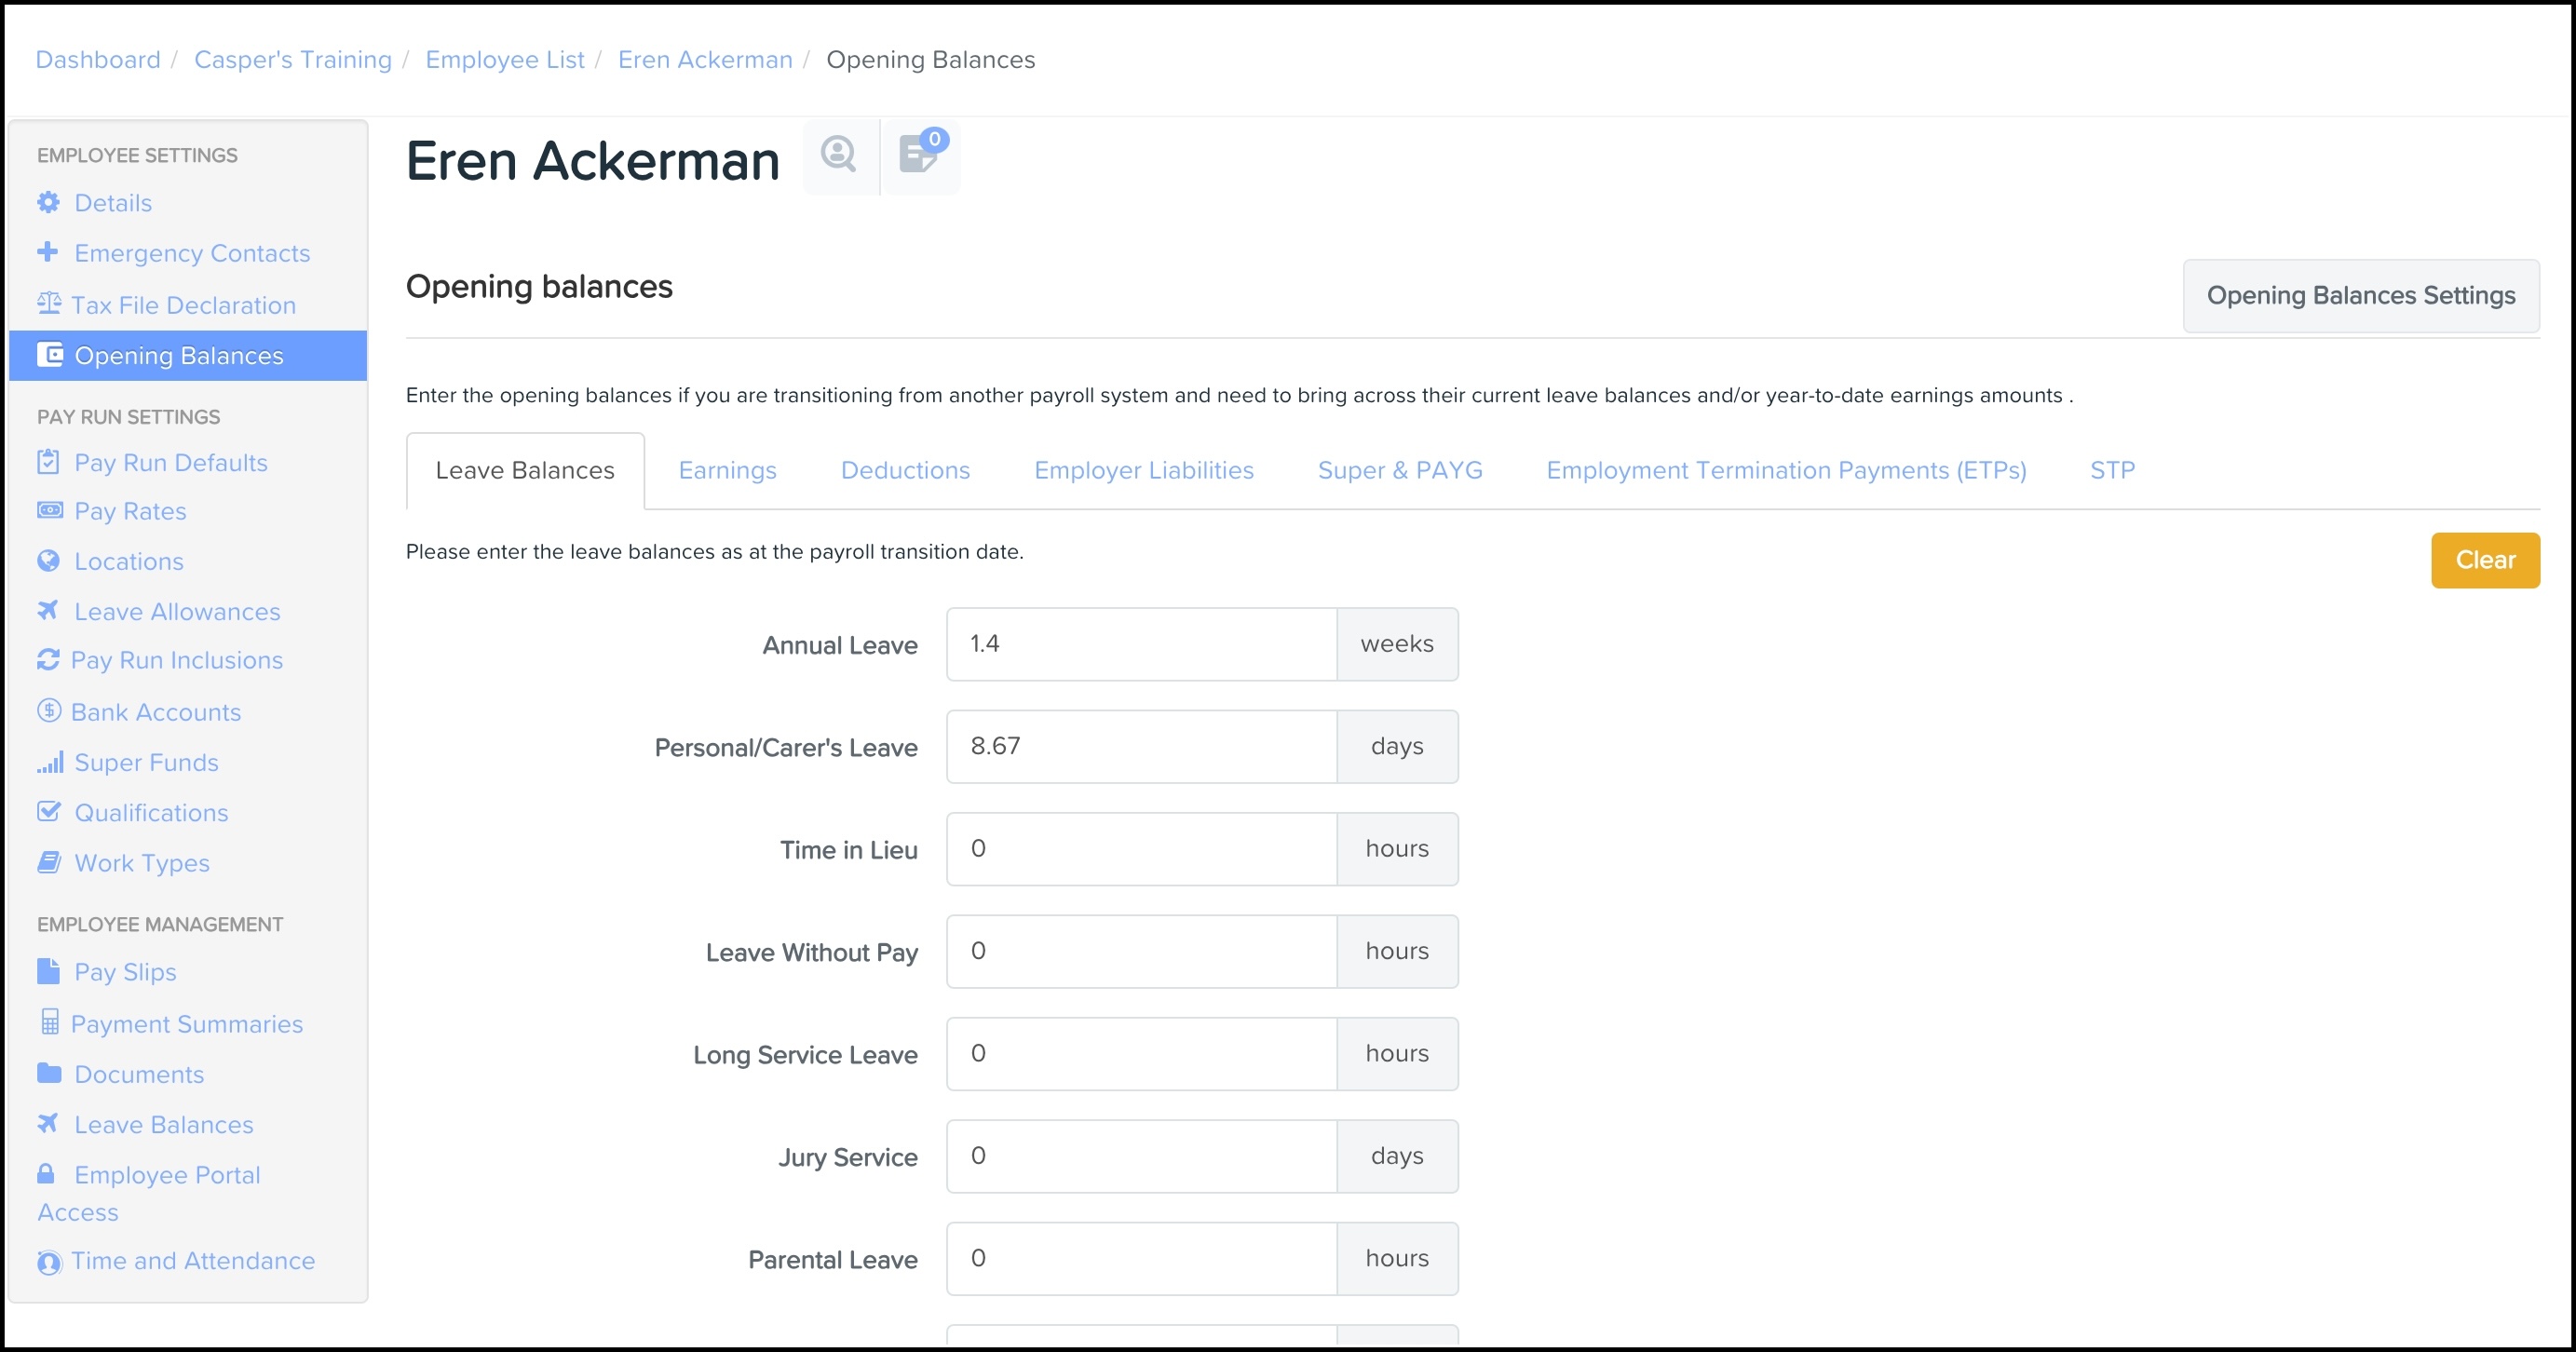
Task: Open the Leave Allowances sidebar link
Action: [x=177, y=611]
